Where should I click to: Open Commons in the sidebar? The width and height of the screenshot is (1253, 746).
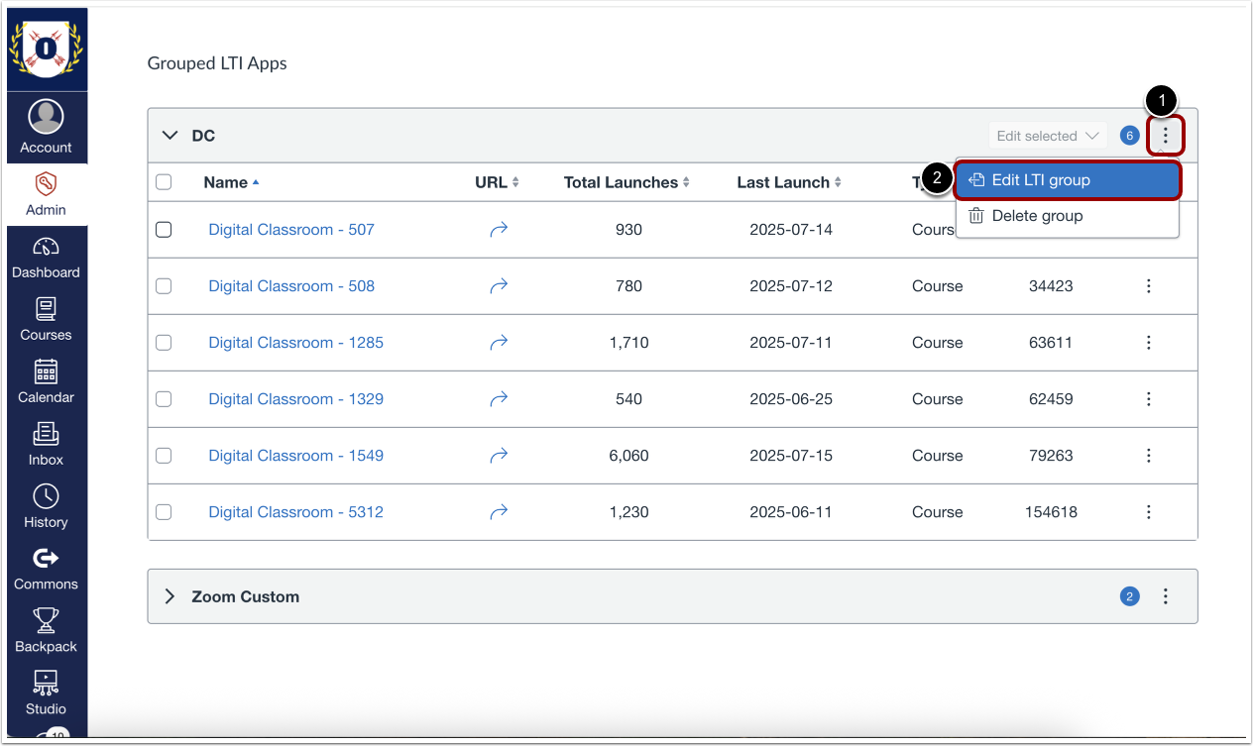(x=47, y=569)
